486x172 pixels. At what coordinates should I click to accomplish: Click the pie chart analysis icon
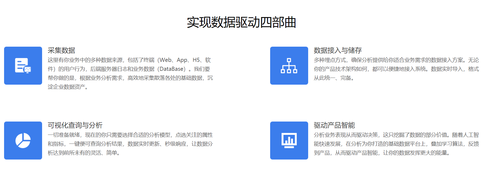pos(23,141)
